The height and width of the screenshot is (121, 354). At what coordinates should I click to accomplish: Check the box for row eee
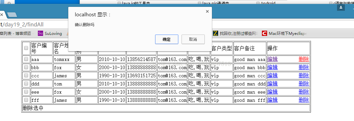coord(26,91)
